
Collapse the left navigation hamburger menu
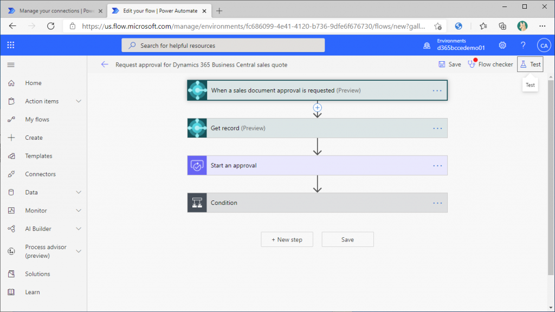(x=11, y=65)
